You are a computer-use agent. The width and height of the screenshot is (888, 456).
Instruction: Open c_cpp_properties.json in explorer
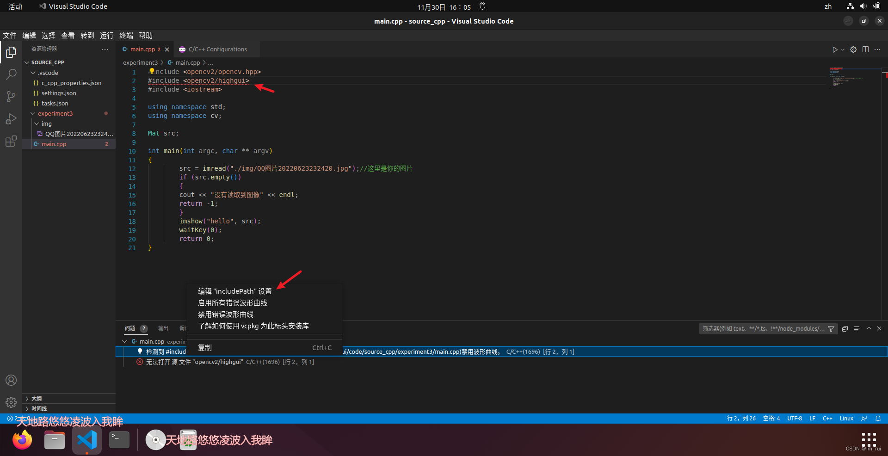point(69,83)
